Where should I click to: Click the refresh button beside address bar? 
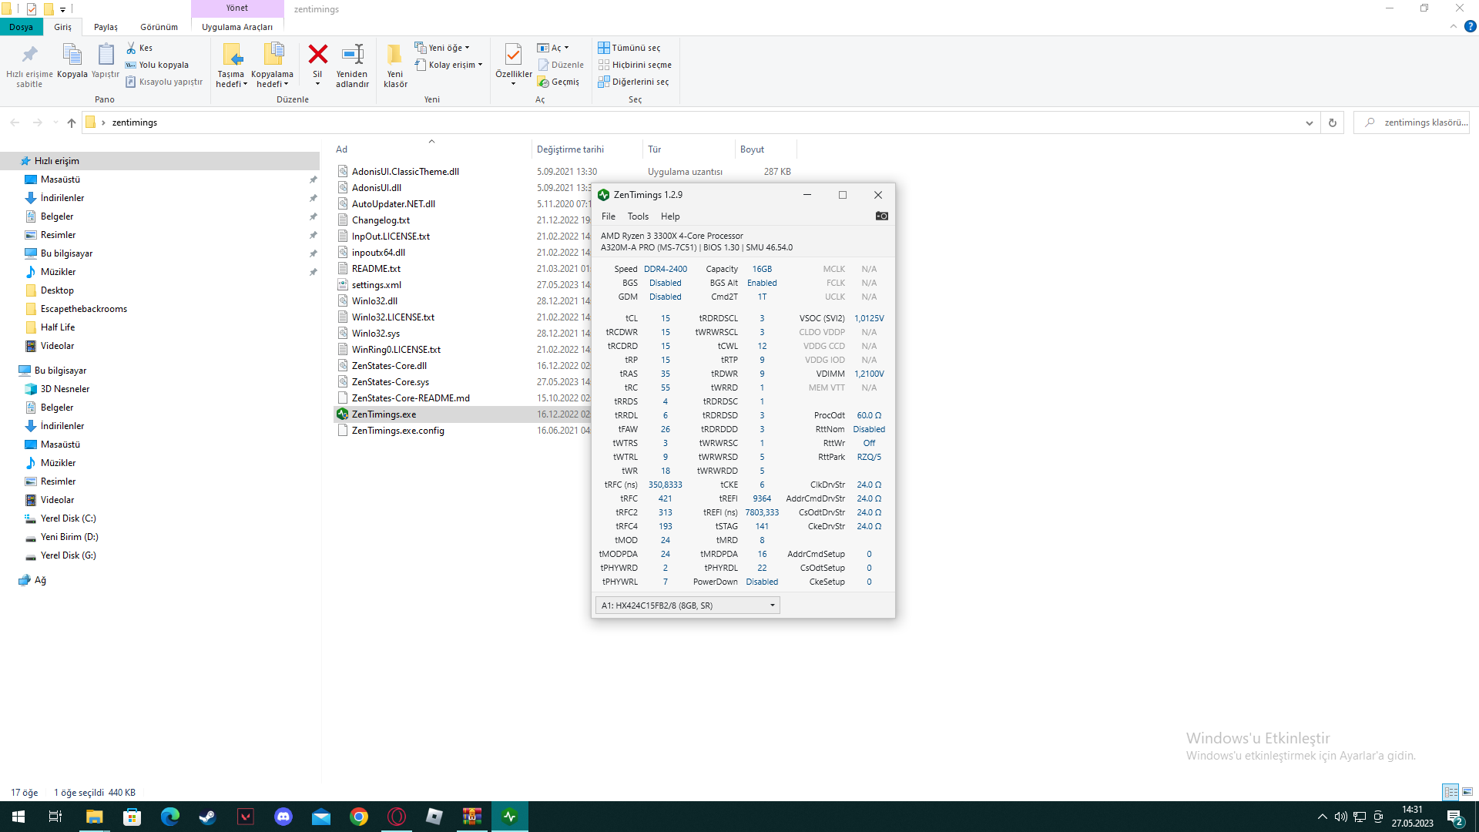click(x=1332, y=122)
